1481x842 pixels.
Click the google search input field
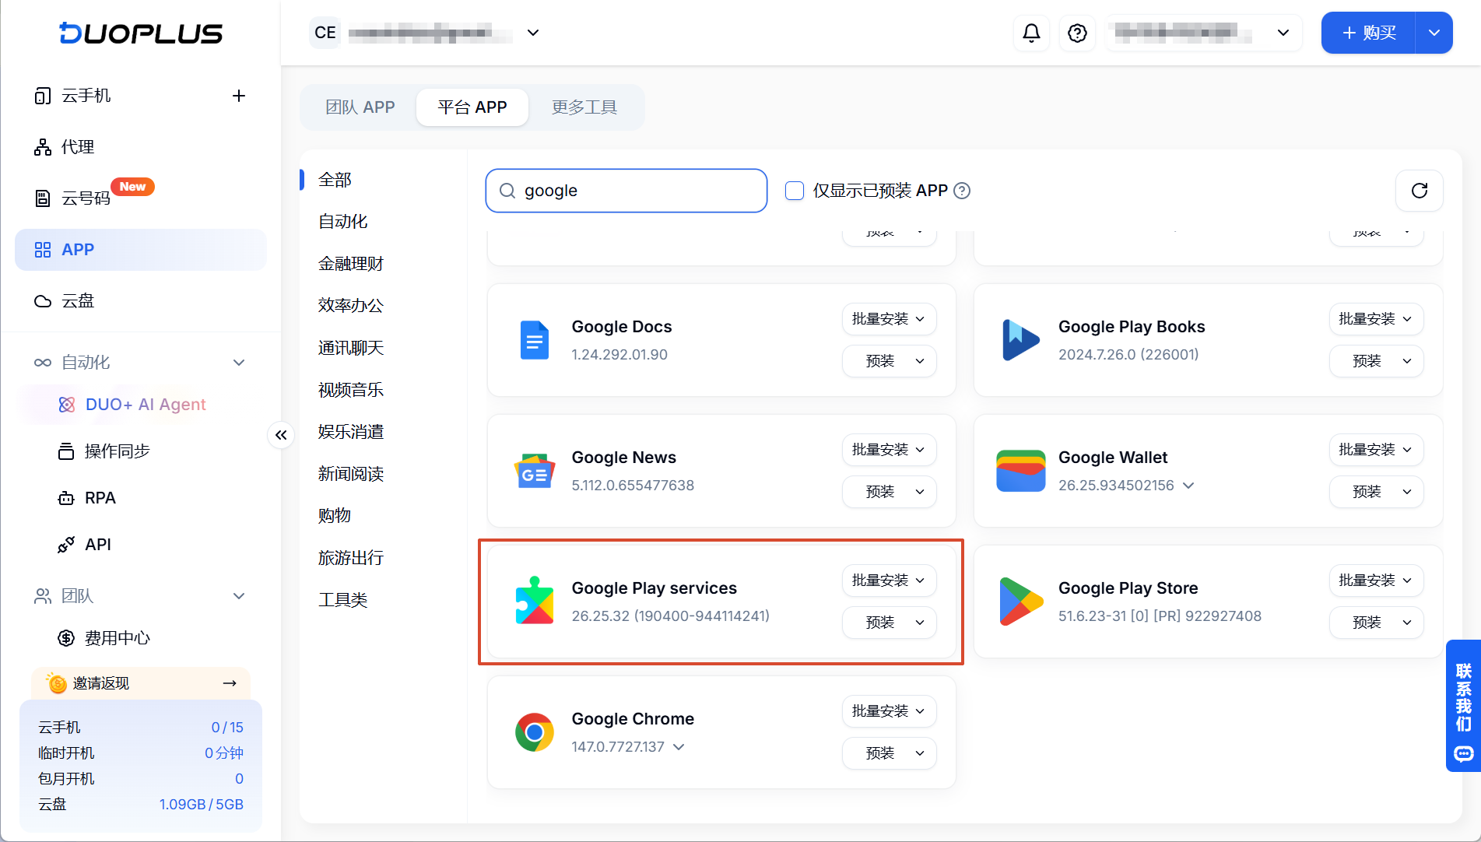[x=626, y=191]
